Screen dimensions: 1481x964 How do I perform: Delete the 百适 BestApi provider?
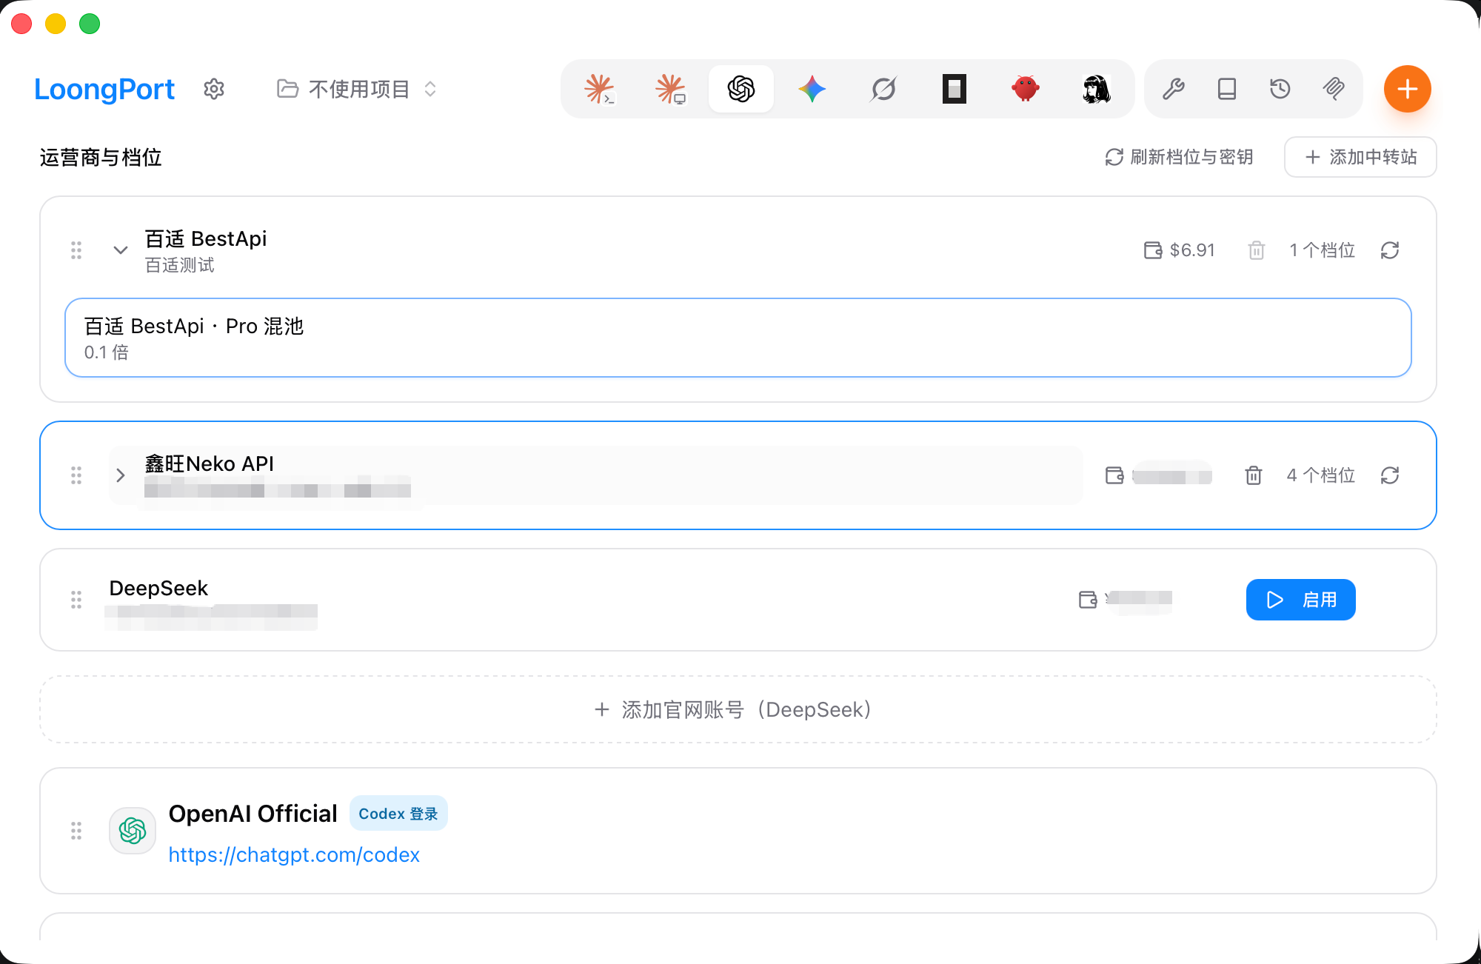tap(1257, 250)
